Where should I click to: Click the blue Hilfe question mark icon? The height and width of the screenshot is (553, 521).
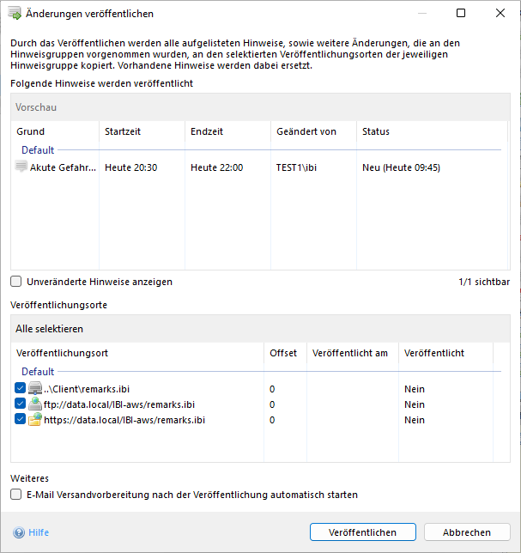(19, 532)
